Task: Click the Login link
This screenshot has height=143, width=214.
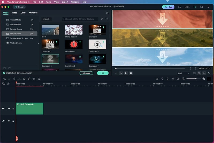Action: pyautogui.click(x=187, y=7)
